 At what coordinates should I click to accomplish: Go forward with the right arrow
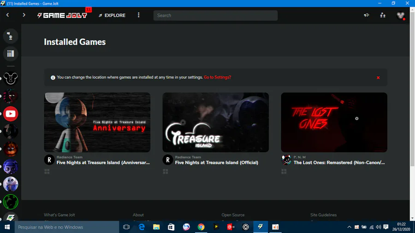[x=24, y=15]
